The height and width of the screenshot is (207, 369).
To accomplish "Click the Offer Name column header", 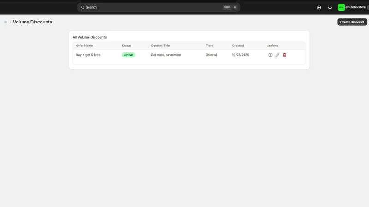I will point(84,46).
